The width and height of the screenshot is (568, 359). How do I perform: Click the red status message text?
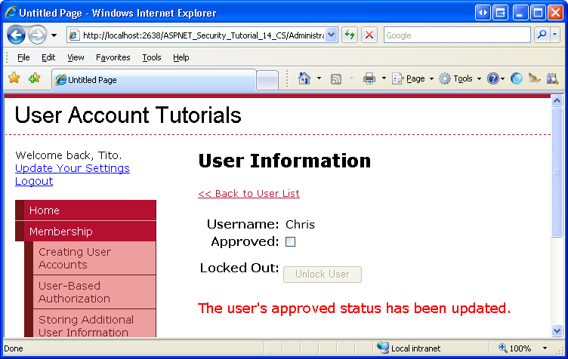(354, 308)
